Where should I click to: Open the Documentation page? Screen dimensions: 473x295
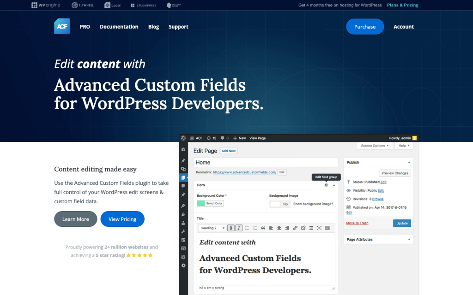coord(119,27)
